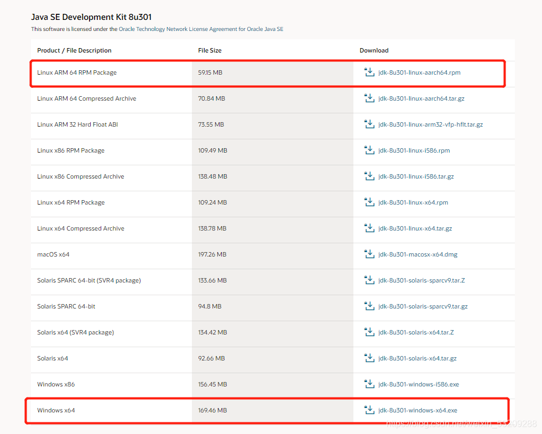The height and width of the screenshot is (434, 542).
Task: Click download icon for jdk-8u301-linux-x64.tar.gz
Action: (369, 228)
